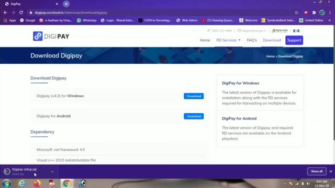Viewport: 335px width, 188px height.
Task: Download Digipay v4.3 for Windows
Action: [194, 96]
